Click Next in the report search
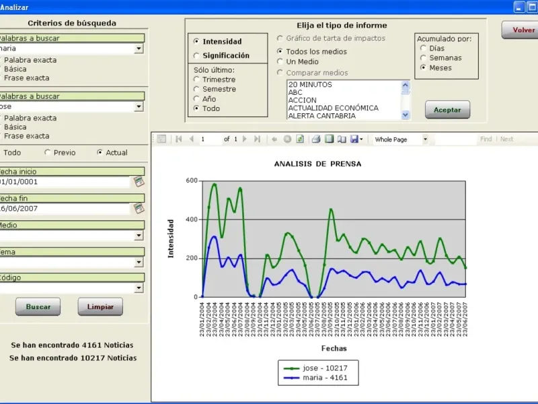 click(x=507, y=139)
